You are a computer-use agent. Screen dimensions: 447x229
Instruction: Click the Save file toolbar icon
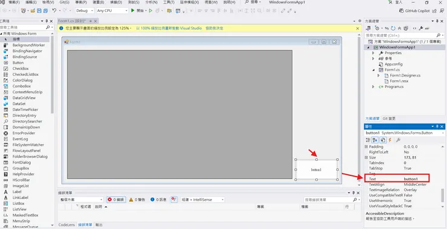(39, 10)
